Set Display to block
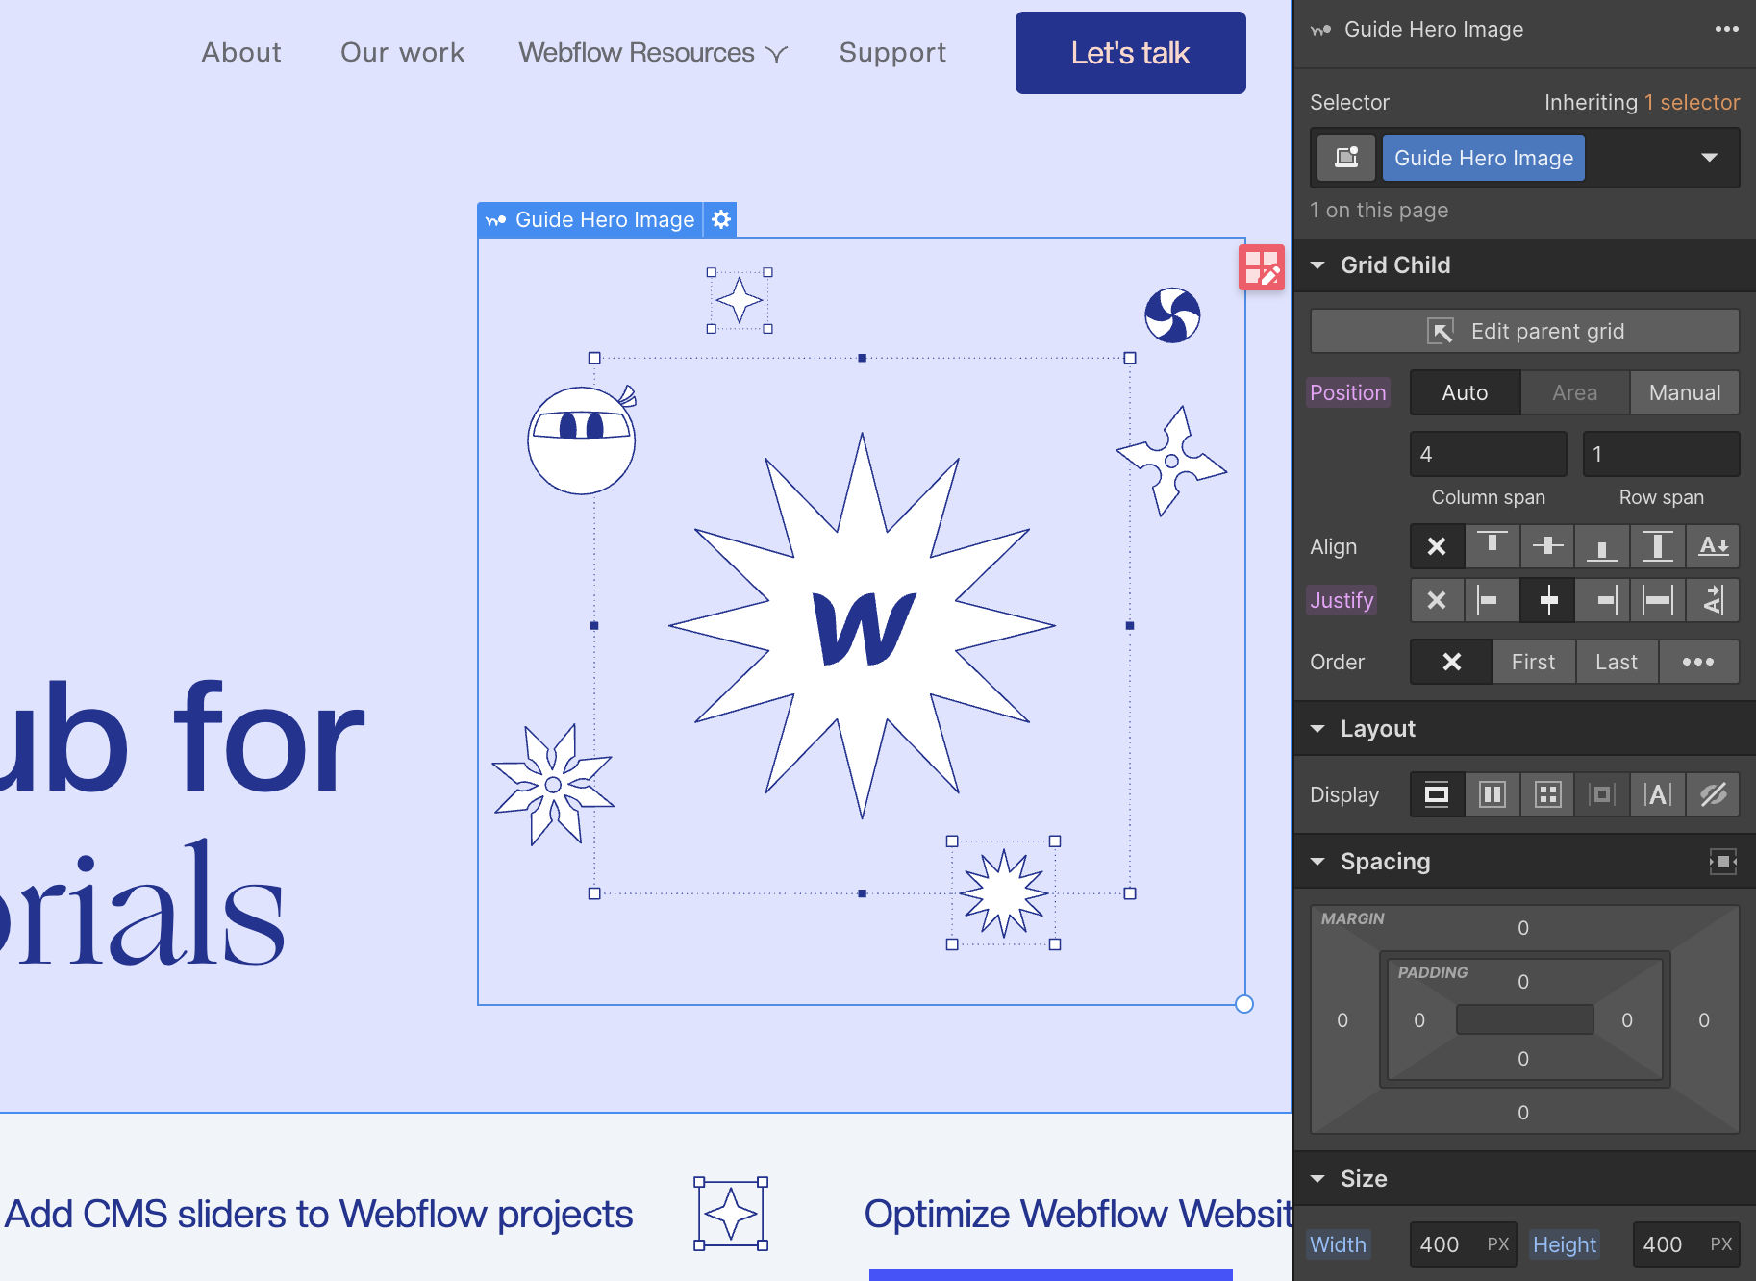Image resolution: width=1756 pixels, height=1281 pixels. [x=1437, y=794]
